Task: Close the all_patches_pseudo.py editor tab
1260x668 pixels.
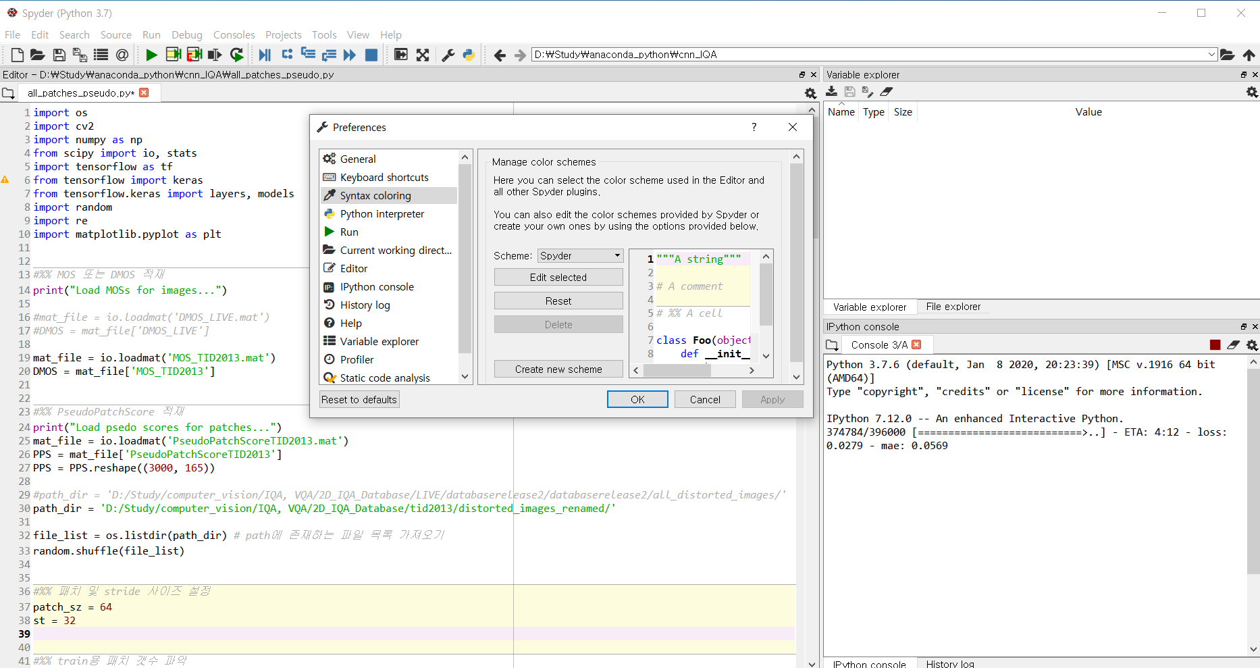Action: tap(144, 93)
